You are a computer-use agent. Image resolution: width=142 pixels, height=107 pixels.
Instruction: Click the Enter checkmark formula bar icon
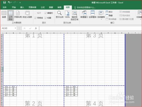coord(30,28)
